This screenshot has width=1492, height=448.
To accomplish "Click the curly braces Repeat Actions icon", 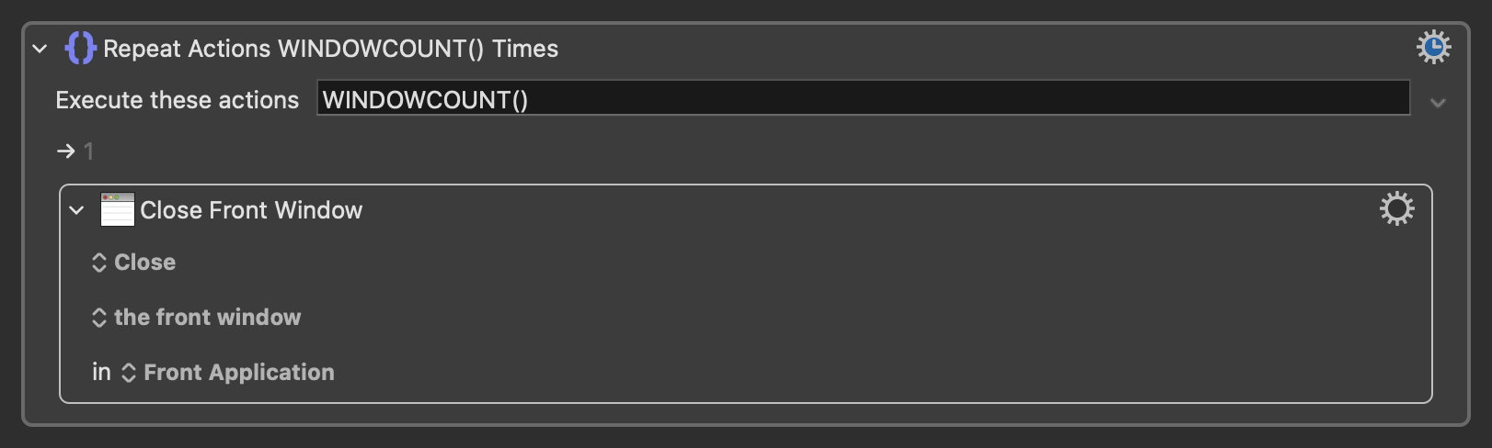I will [80, 48].
